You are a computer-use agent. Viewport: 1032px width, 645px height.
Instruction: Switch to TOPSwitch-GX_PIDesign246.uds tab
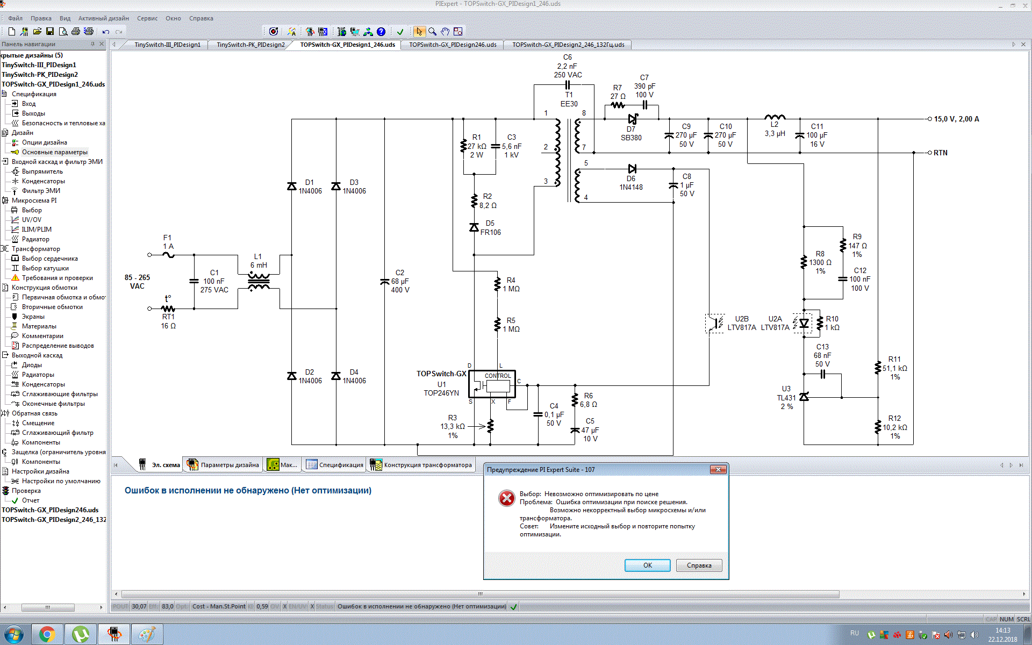[x=453, y=45]
